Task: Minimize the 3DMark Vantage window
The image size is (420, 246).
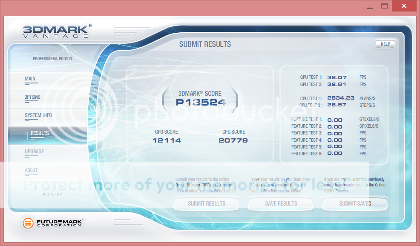Action: click(370, 6)
